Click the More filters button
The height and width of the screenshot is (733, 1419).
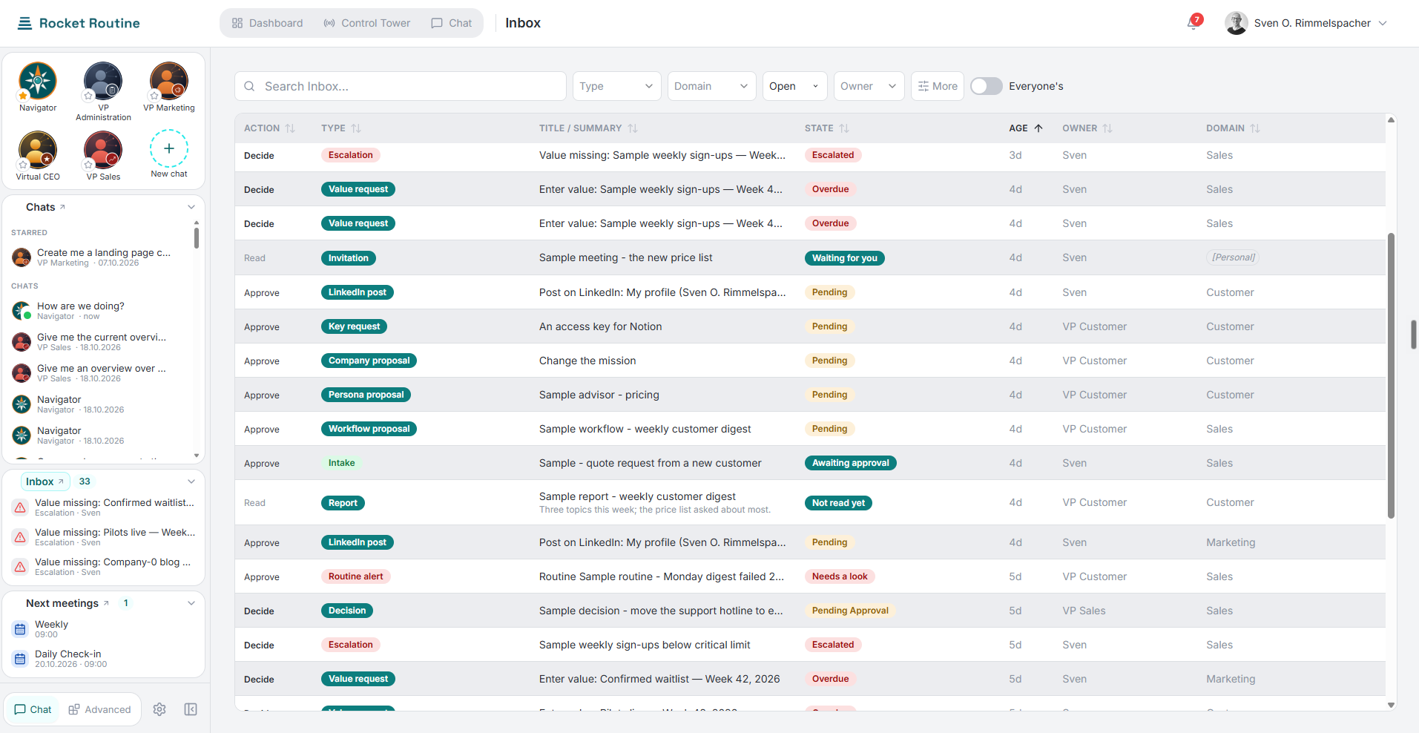(x=938, y=86)
